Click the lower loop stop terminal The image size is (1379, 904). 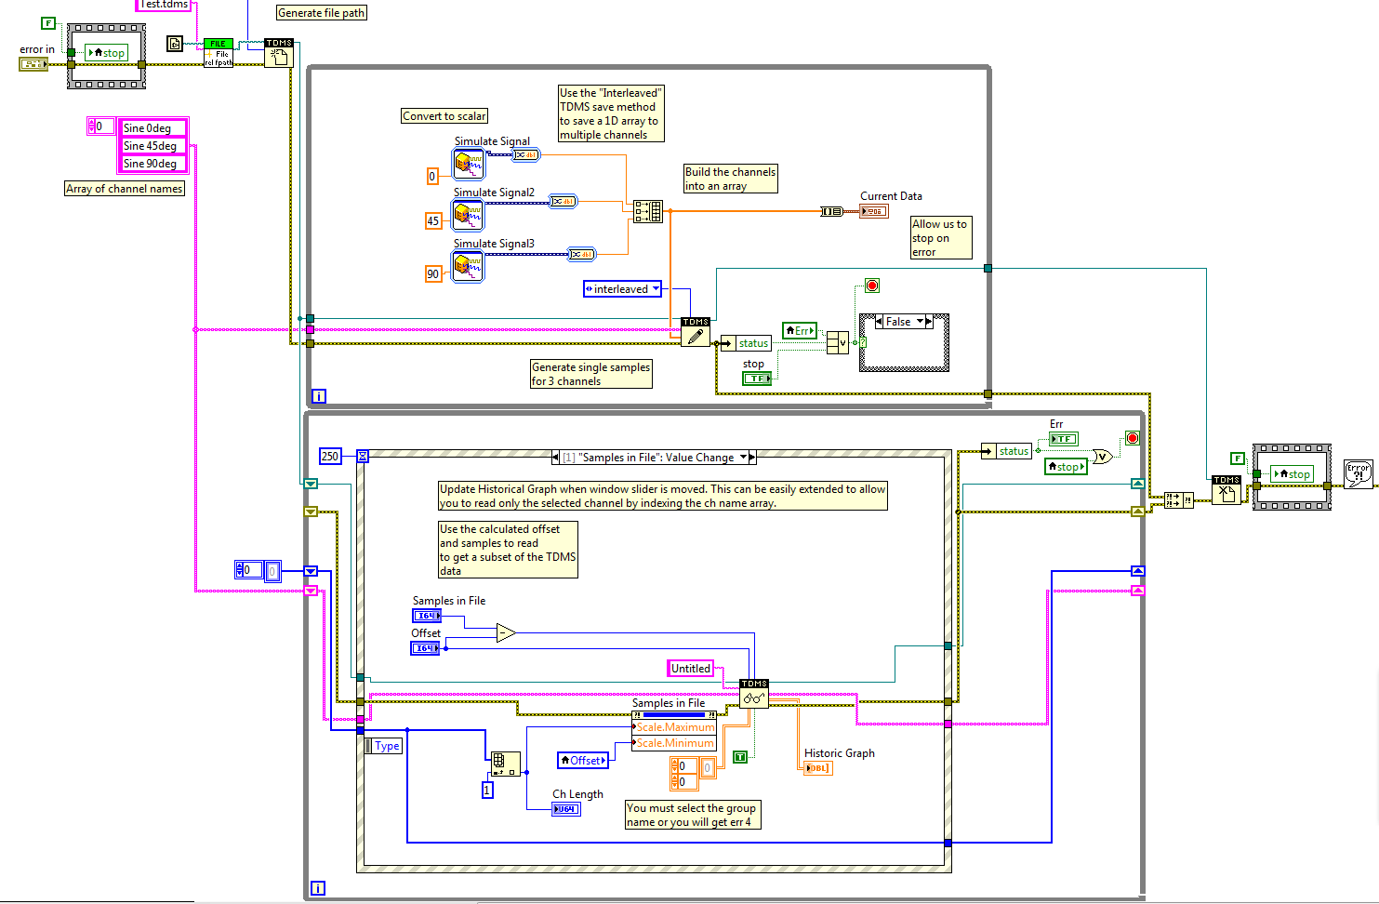pyautogui.click(x=1132, y=438)
